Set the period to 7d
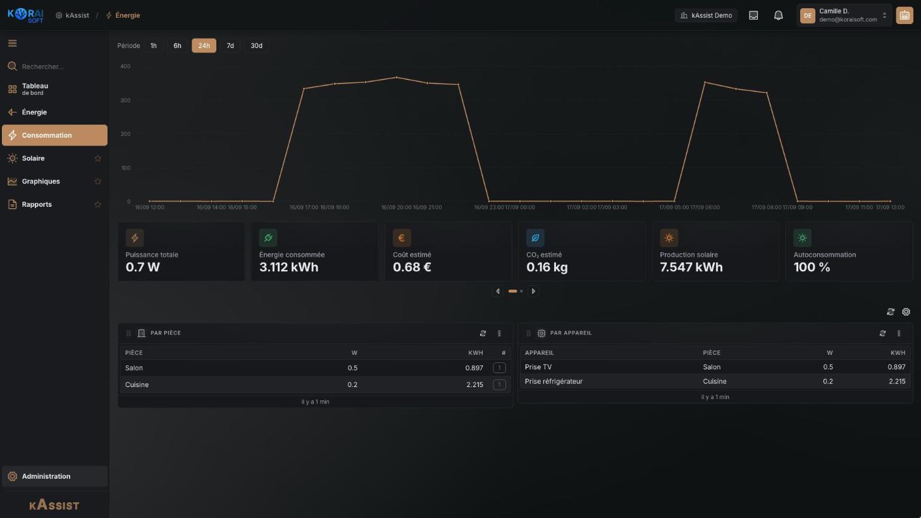The width and height of the screenshot is (921, 518). 230,46
